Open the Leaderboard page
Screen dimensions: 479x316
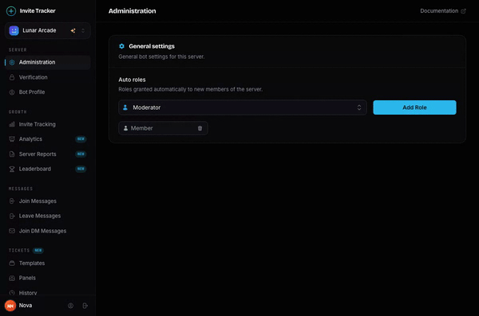(48, 169)
